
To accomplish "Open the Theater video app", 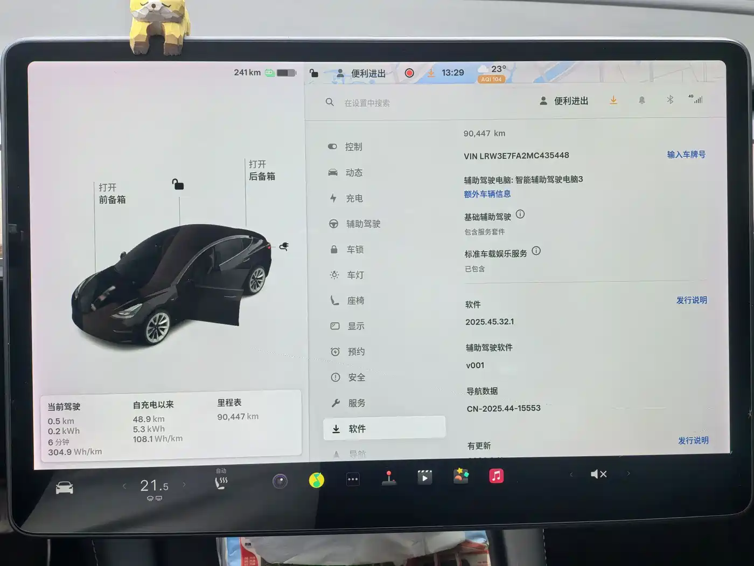I will pos(424,477).
